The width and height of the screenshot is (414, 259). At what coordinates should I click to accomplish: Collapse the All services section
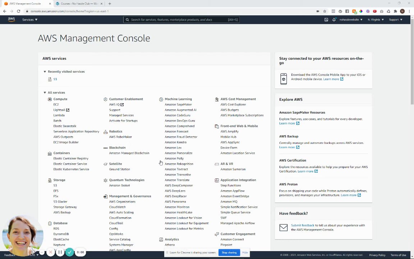tap(45, 92)
